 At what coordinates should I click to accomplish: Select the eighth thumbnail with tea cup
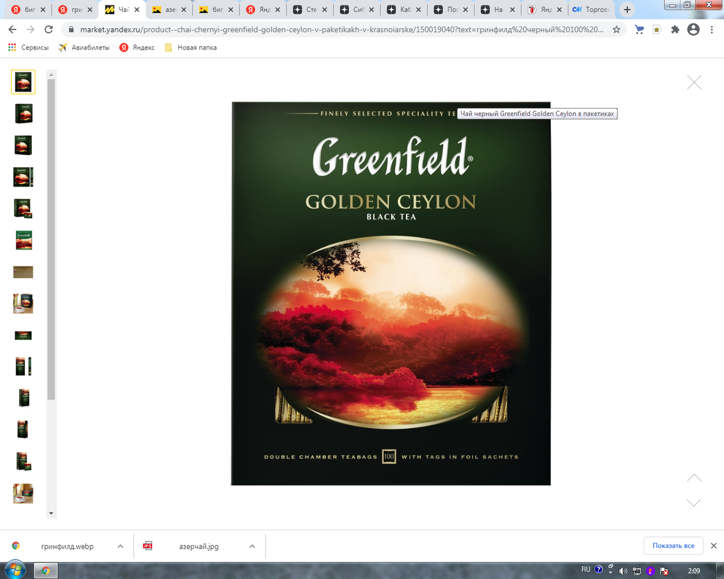click(x=23, y=303)
